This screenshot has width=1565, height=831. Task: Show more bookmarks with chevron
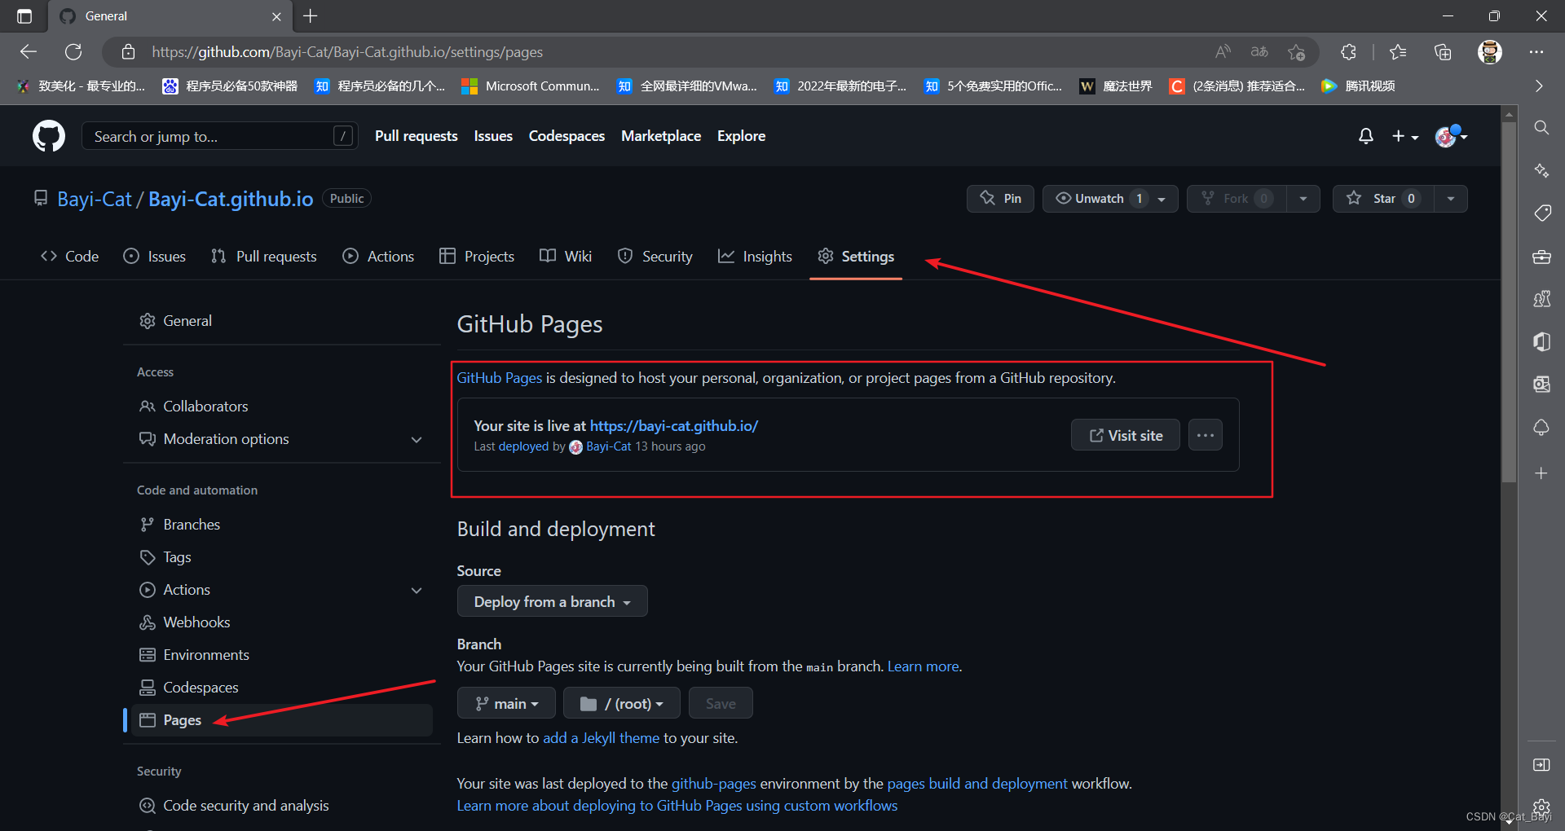[1538, 86]
